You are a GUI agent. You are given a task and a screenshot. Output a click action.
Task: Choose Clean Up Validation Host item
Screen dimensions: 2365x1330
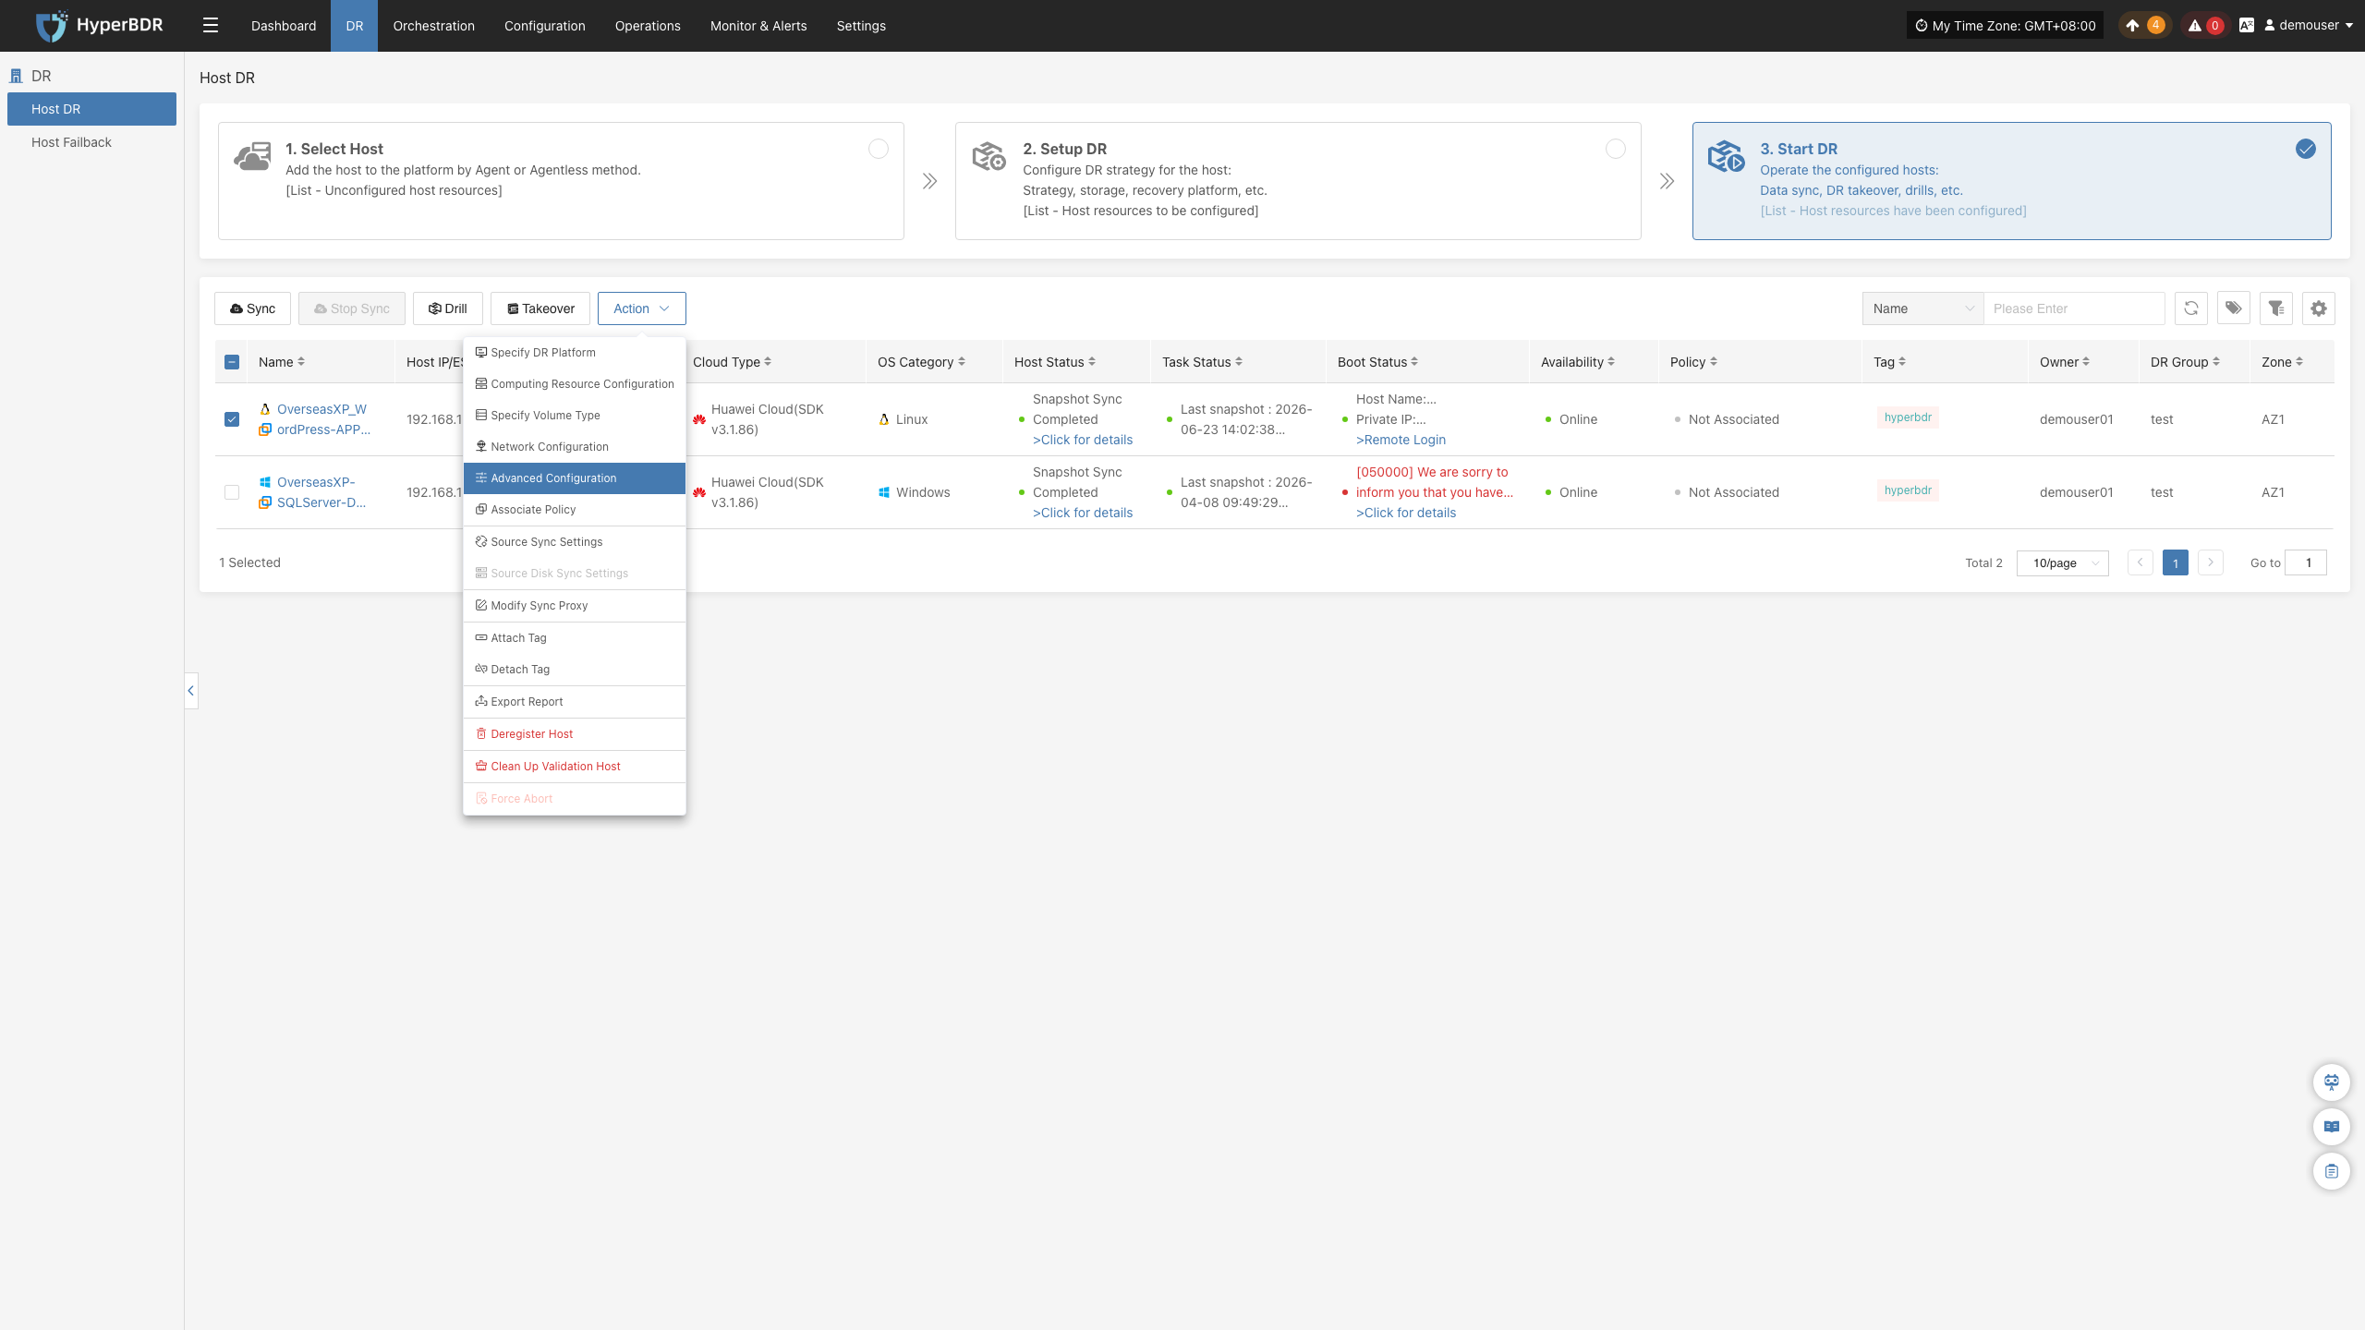pyautogui.click(x=574, y=767)
